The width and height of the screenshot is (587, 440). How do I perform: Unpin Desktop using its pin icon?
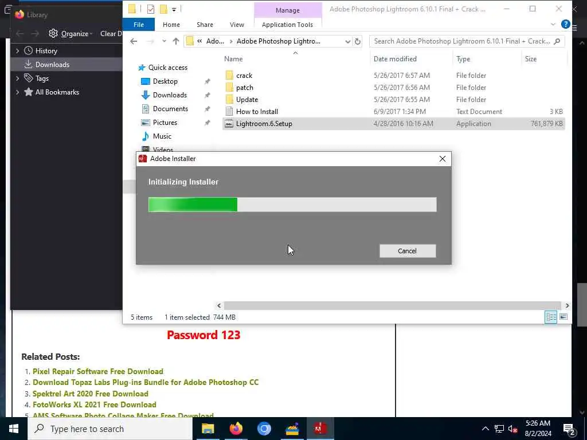tap(208, 81)
